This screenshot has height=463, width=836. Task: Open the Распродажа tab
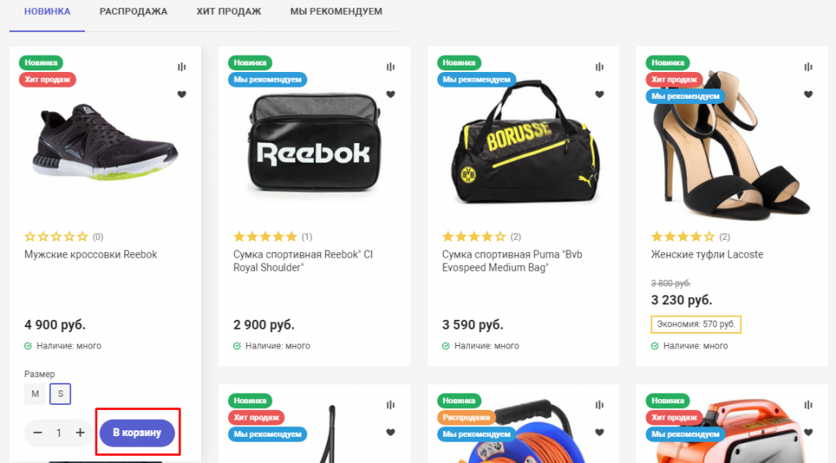click(x=133, y=11)
